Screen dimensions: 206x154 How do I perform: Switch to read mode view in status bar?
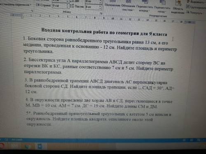point(184,140)
